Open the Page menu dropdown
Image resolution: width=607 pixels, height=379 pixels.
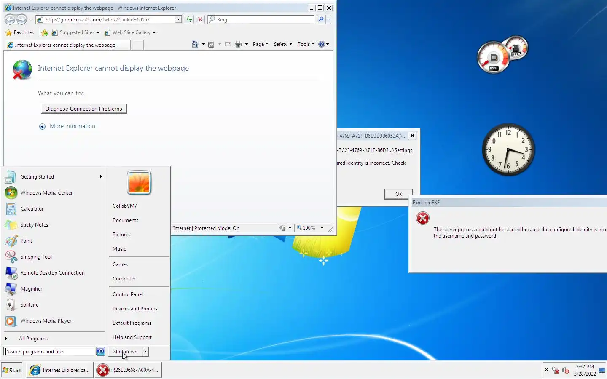click(x=261, y=44)
